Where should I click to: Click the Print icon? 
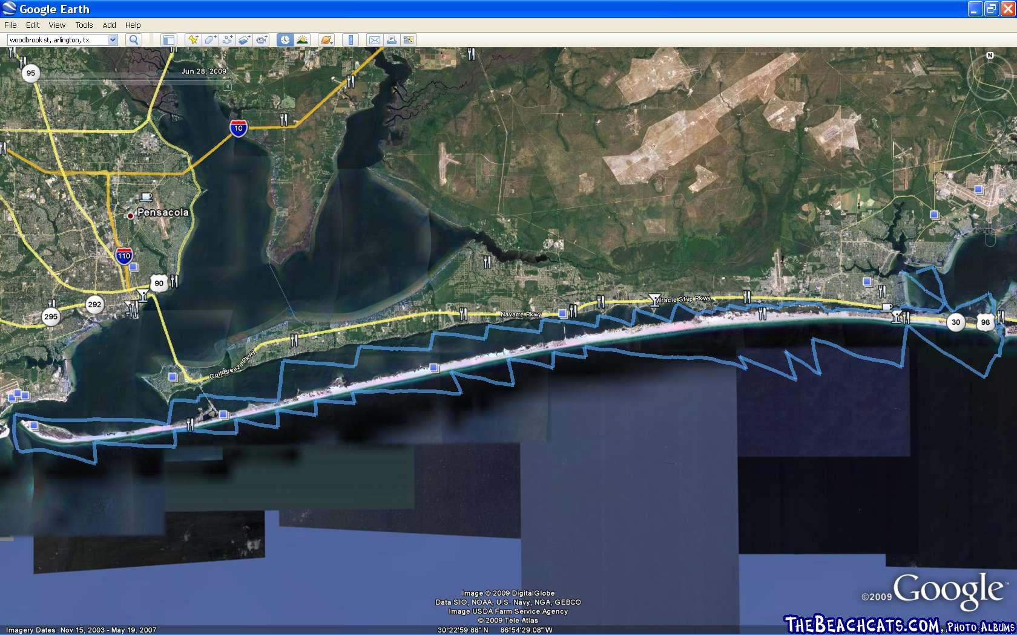[392, 40]
